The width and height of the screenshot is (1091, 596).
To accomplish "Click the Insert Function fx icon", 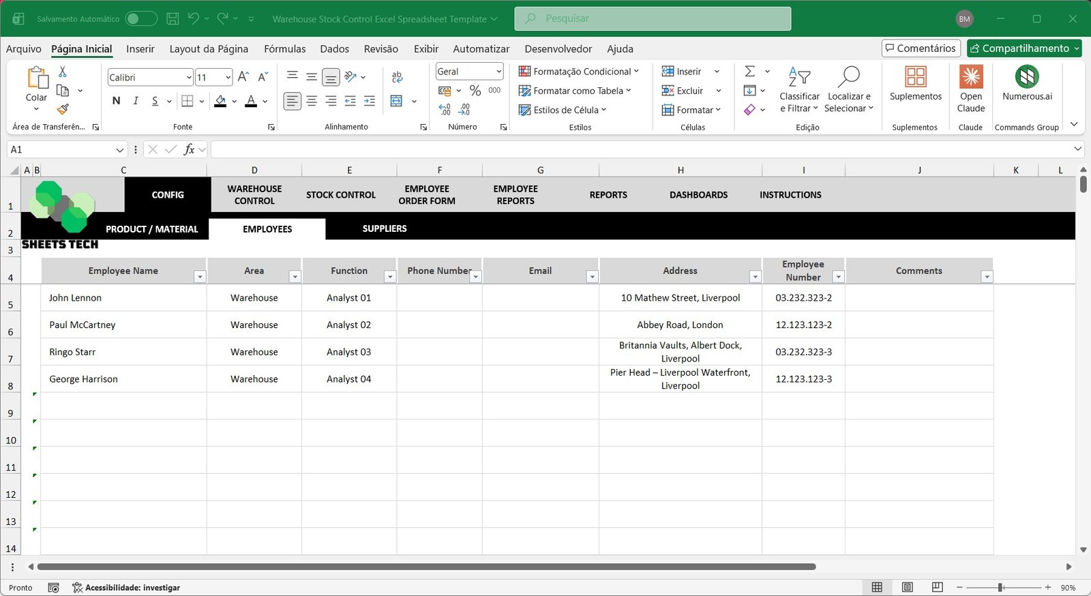I will pos(189,149).
